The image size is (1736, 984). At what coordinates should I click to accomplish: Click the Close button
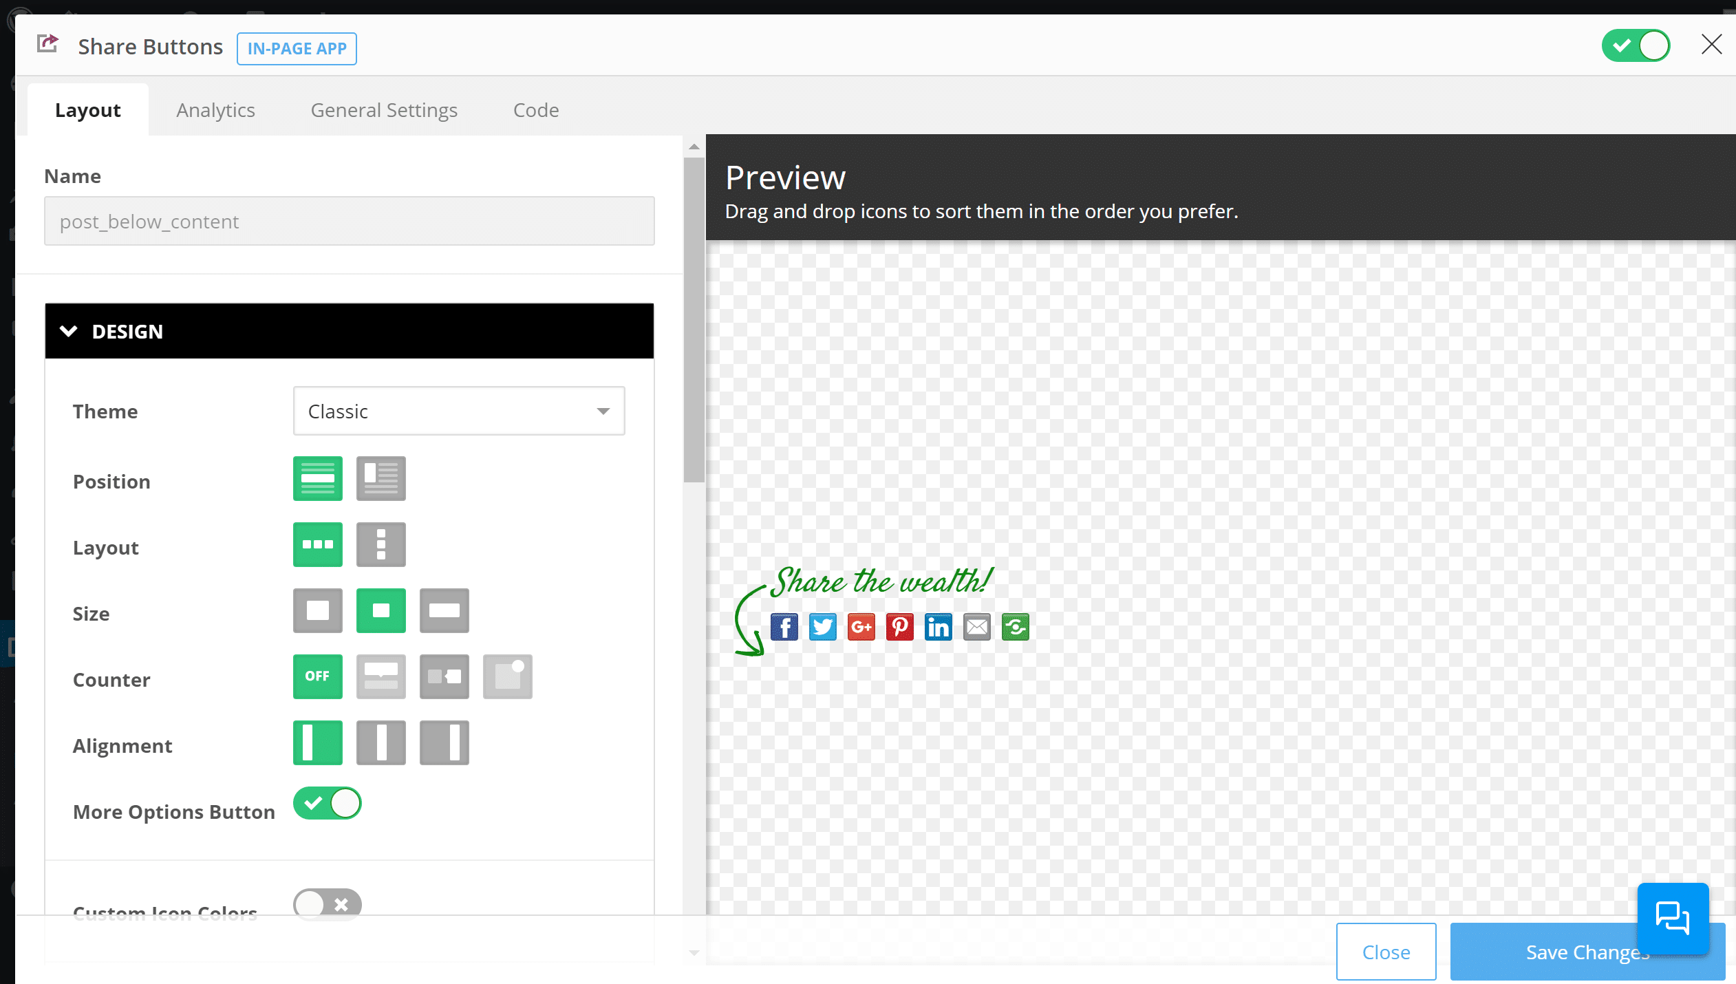pos(1386,952)
